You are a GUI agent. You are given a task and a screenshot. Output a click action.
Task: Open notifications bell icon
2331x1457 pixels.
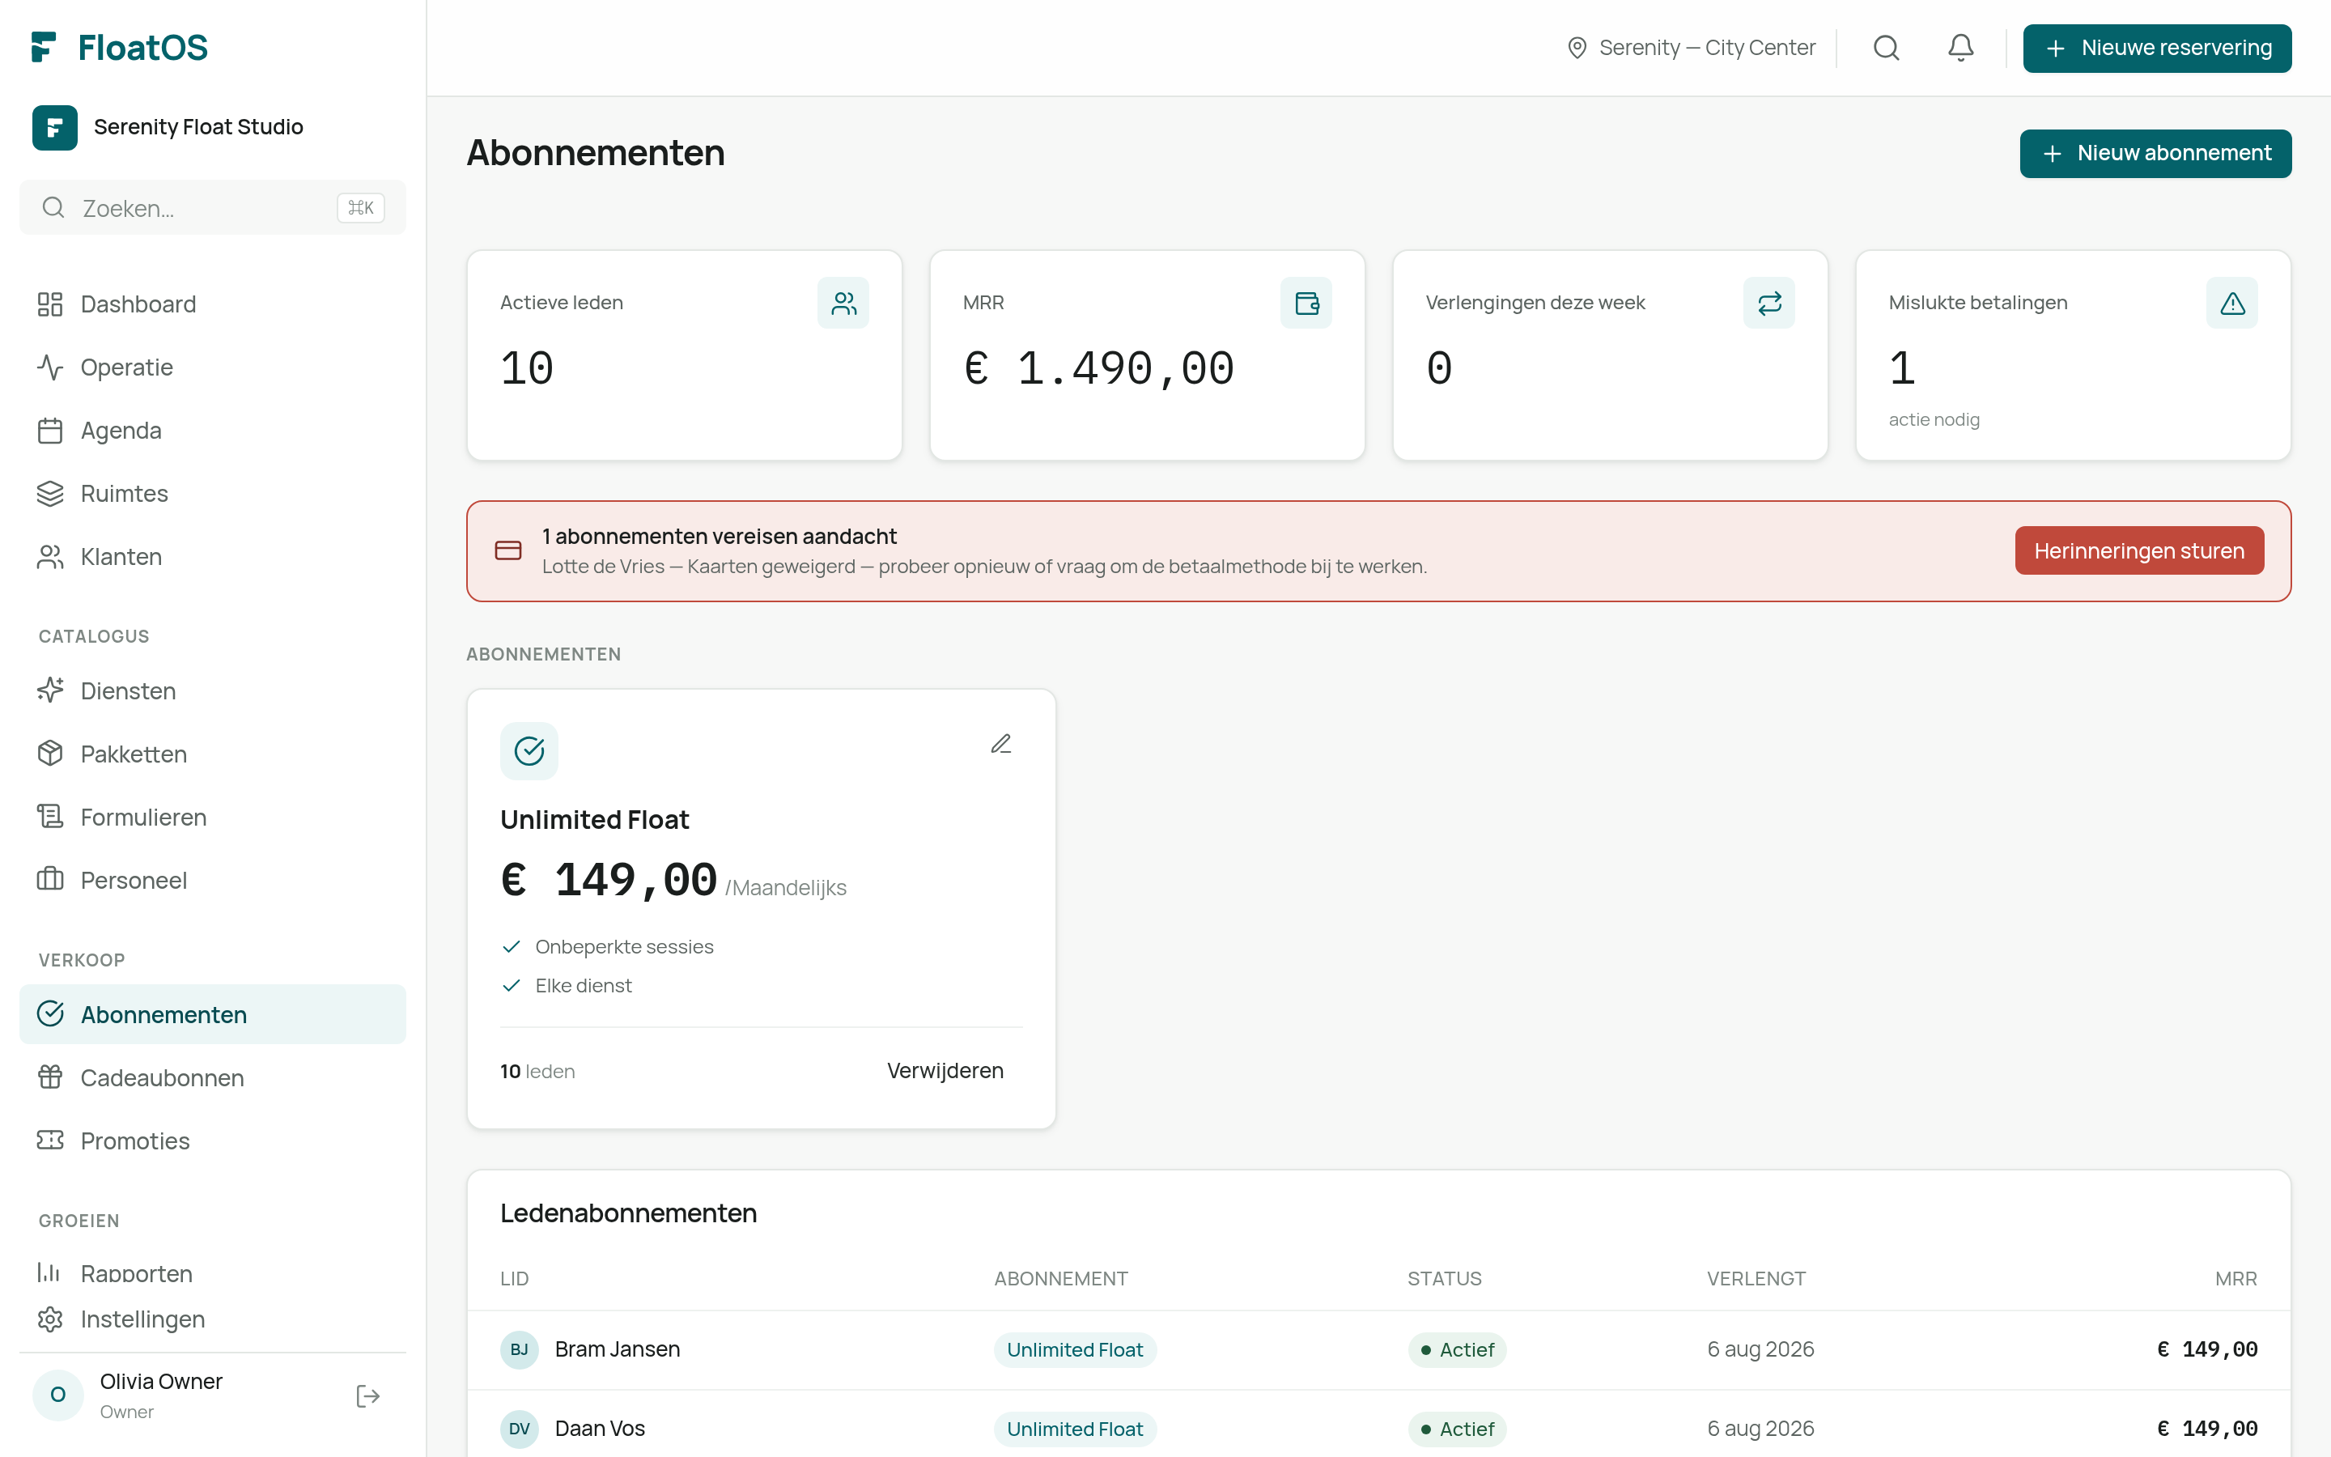pyautogui.click(x=1960, y=49)
